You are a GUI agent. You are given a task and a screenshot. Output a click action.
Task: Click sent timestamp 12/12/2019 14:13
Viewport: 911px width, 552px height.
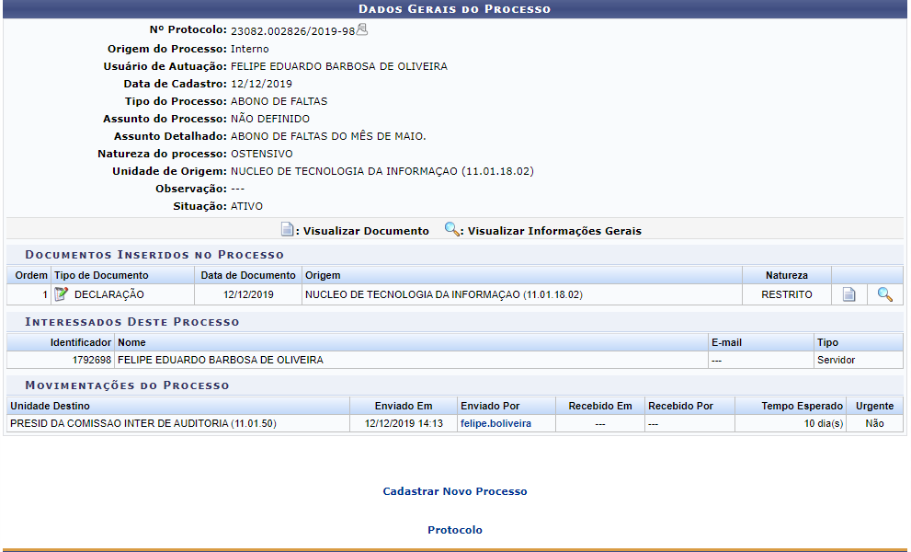pyautogui.click(x=404, y=423)
